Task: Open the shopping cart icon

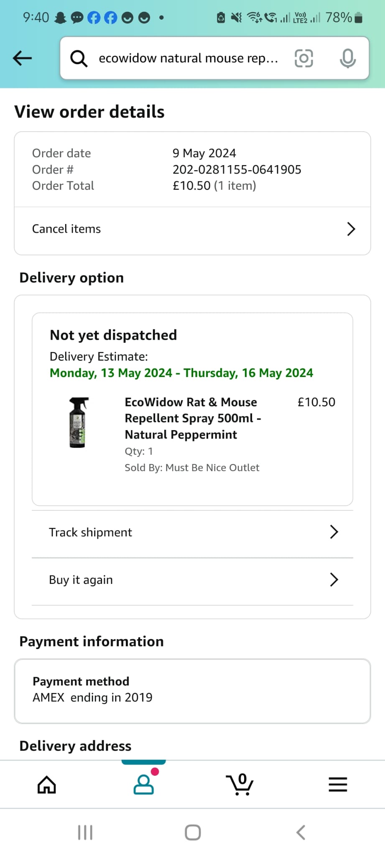Action: coord(240,784)
